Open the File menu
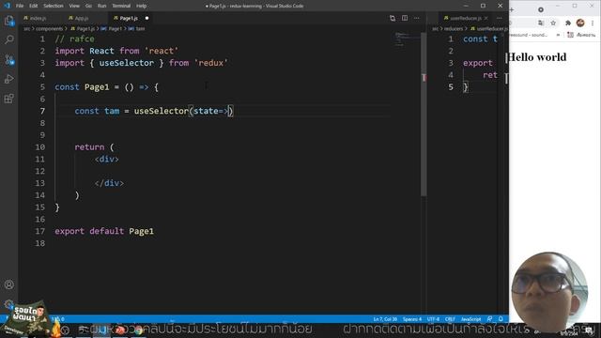Viewport: 601px width, 338px height. [20, 6]
